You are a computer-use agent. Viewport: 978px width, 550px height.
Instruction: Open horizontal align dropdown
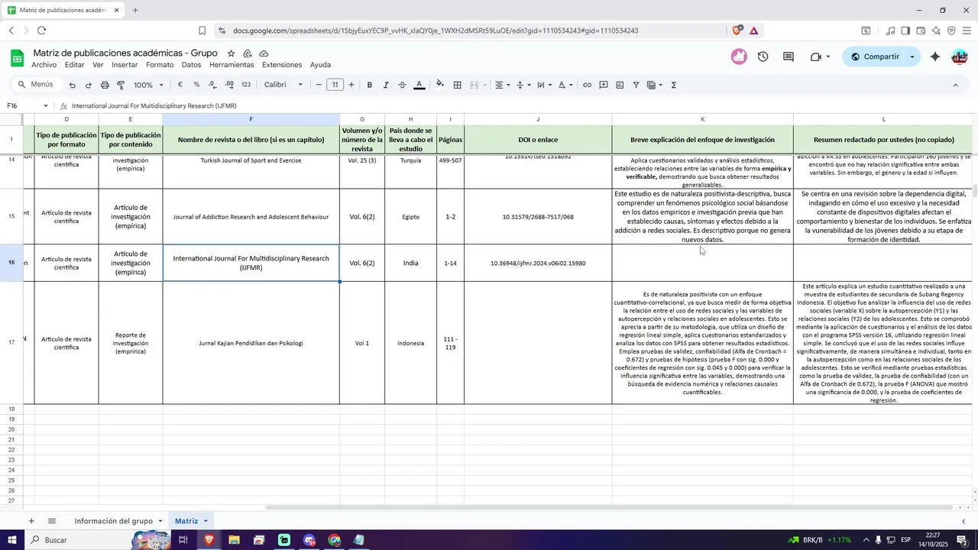point(502,85)
